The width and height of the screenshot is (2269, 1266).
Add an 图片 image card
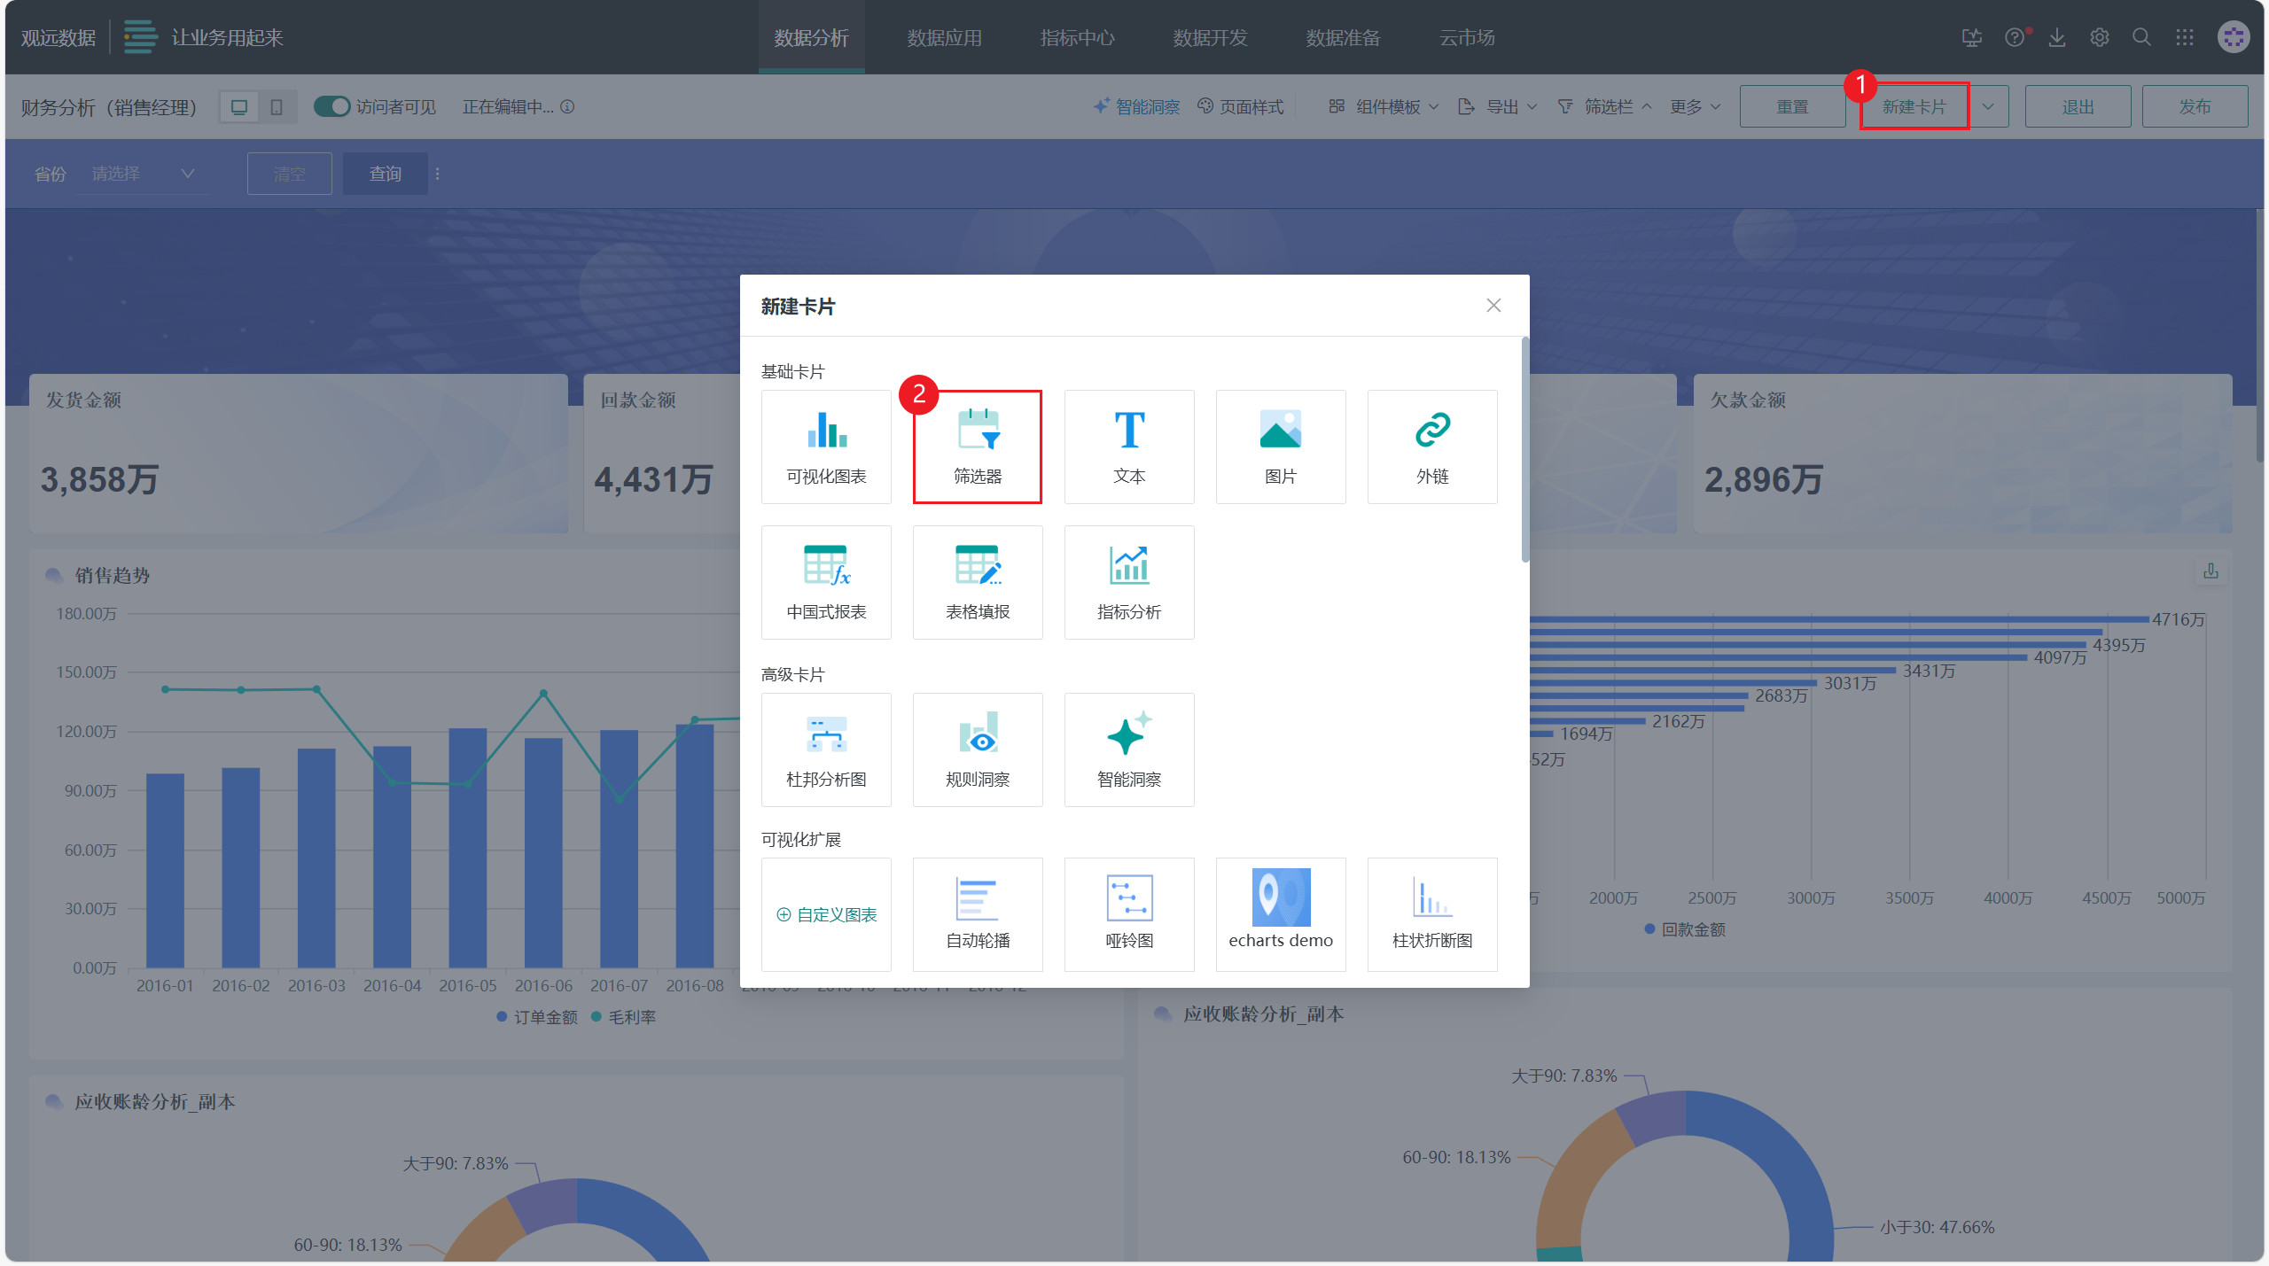pos(1280,447)
